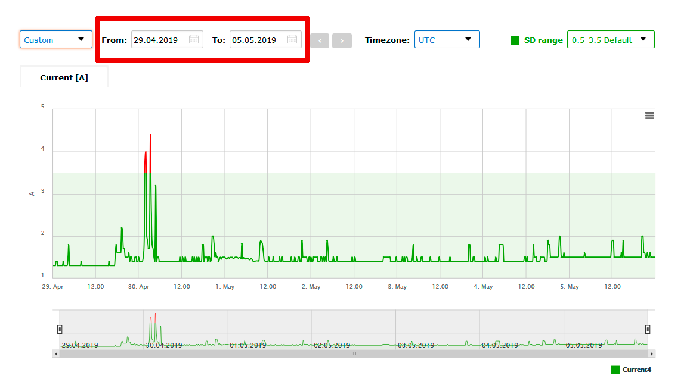The height and width of the screenshot is (385, 690).
Task: Select the Current [A] tab
Action: (64, 77)
